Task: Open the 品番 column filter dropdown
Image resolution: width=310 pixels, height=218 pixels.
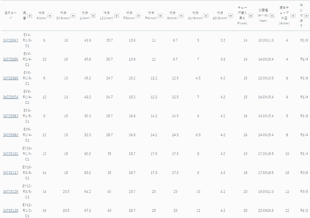Action: click(x=30, y=16)
